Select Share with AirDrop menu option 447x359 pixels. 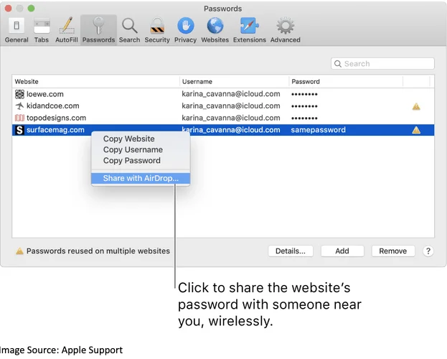point(141,178)
